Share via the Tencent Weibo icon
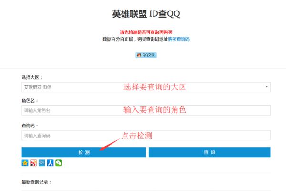286x191 pixels. pyautogui.click(x=42, y=163)
